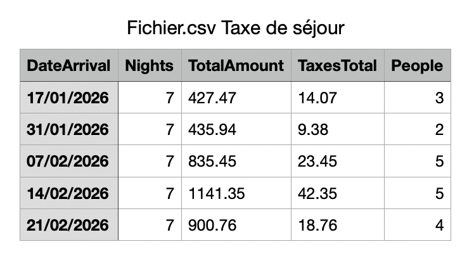Select the cell containing 435.94
The width and height of the screenshot is (474, 275).
point(236,129)
